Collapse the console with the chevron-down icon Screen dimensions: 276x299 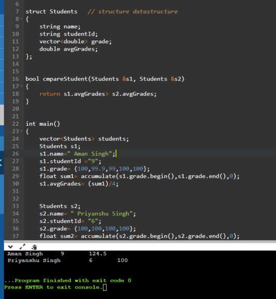pos(10,247)
